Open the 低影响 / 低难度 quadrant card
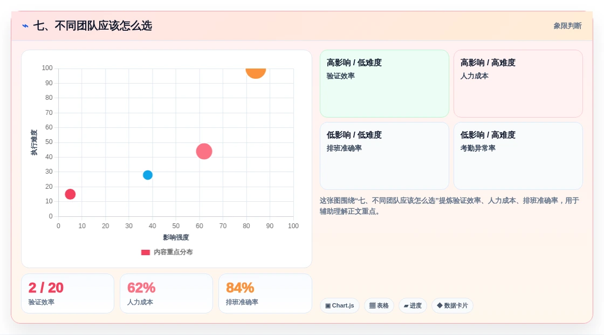Image resolution: width=604 pixels, height=335 pixels. (385, 156)
